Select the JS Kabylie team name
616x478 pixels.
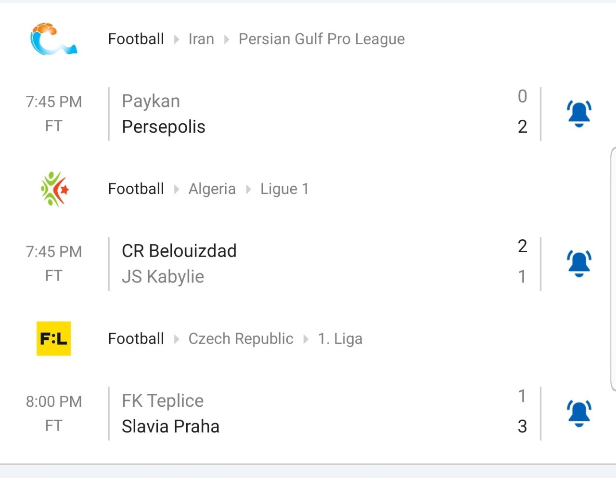pos(163,277)
